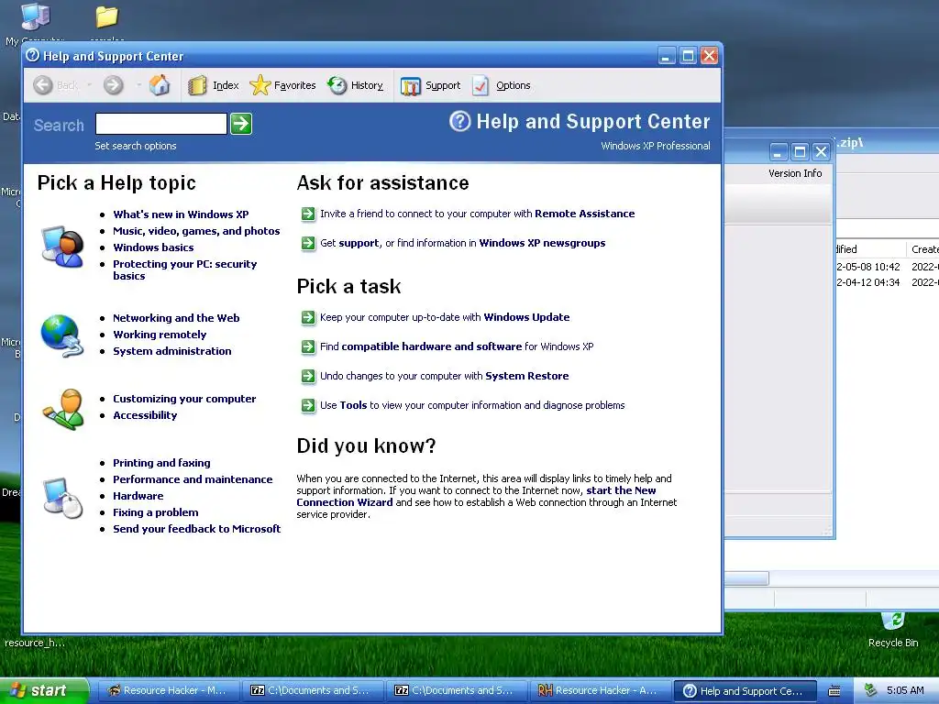The height and width of the screenshot is (704, 939).
Task: Open Version Info menu in Resource Hacker
Action: tap(795, 173)
